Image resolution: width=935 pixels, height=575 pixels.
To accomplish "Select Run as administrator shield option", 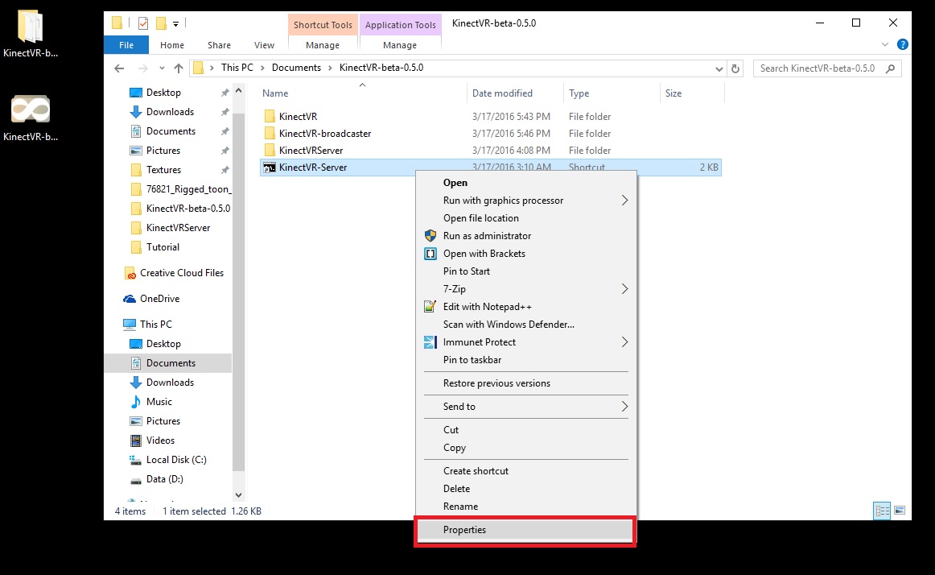I will pyautogui.click(x=487, y=236).
